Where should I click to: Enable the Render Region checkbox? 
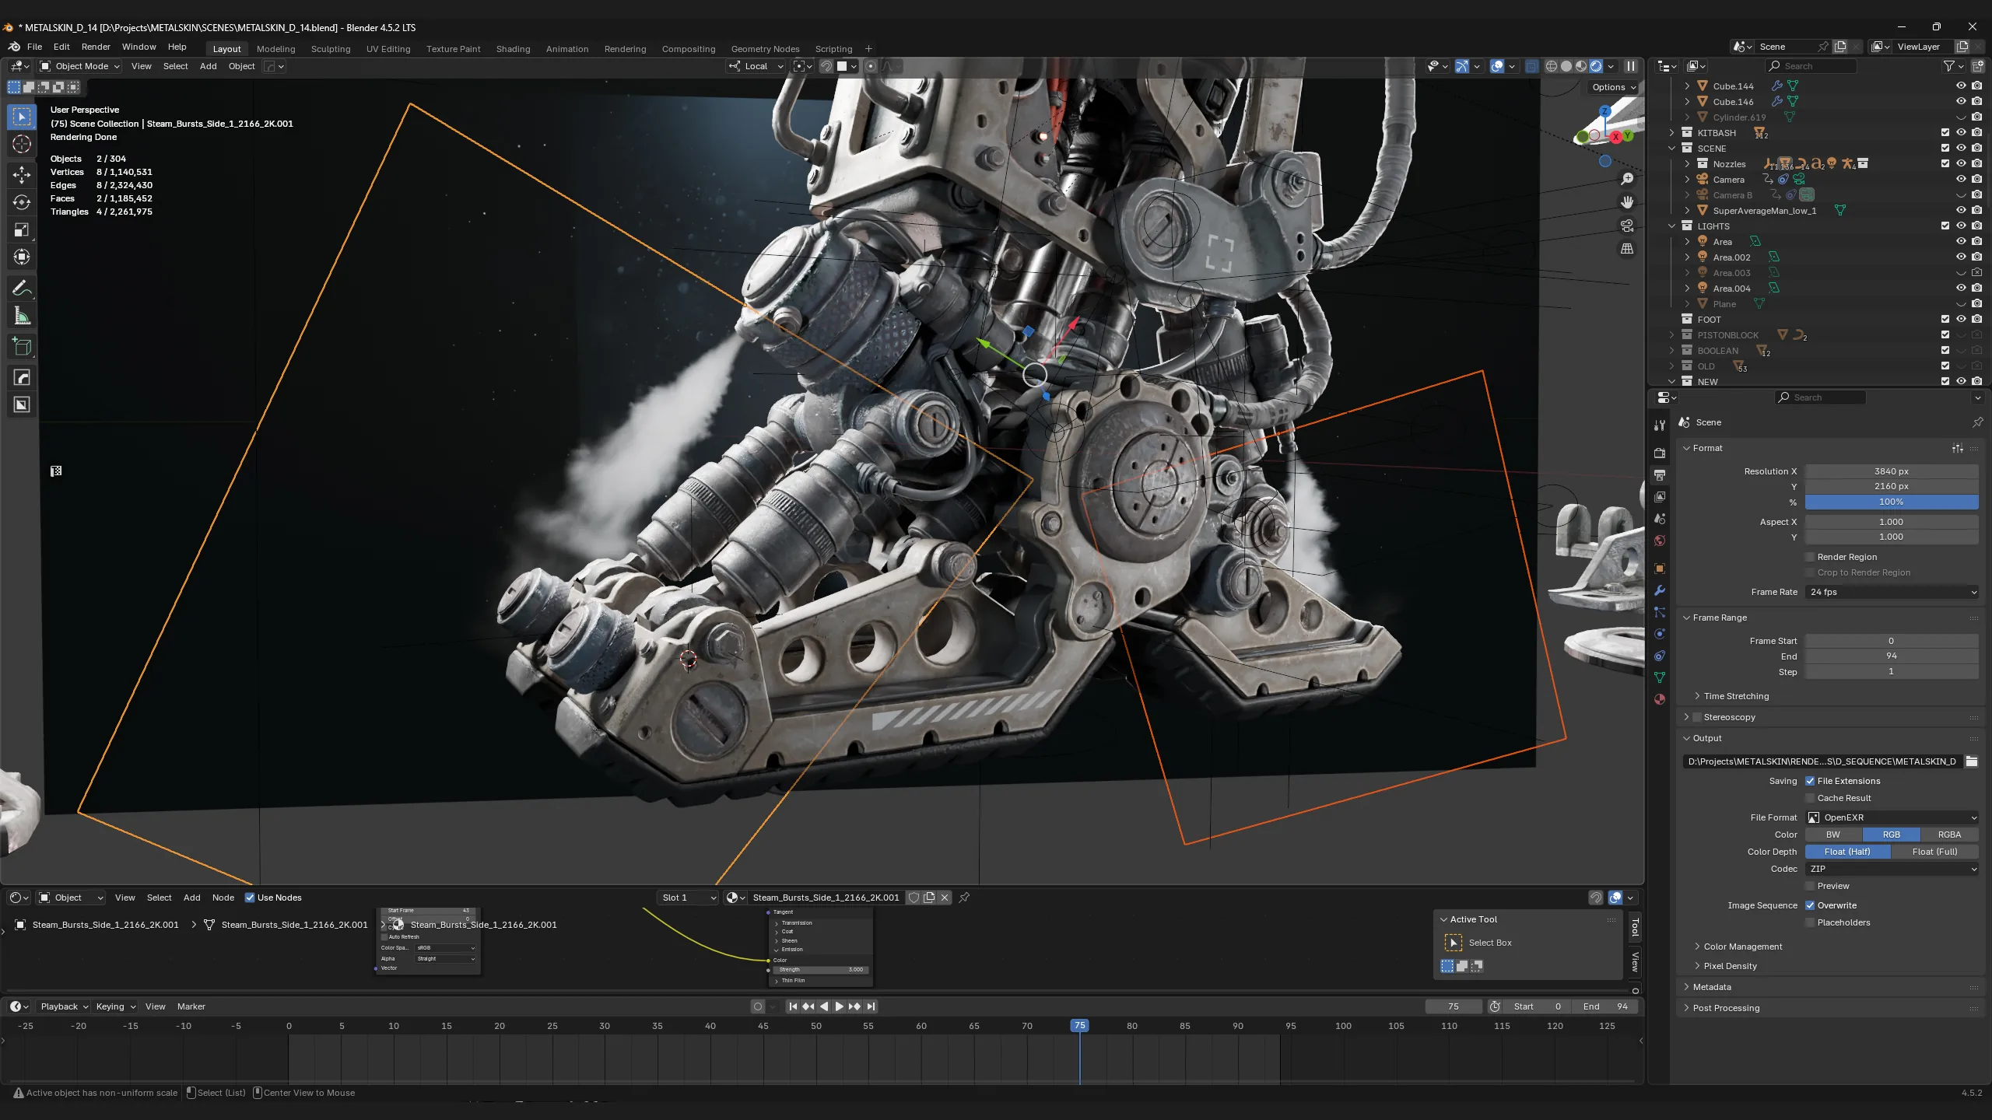(1810, 557)
